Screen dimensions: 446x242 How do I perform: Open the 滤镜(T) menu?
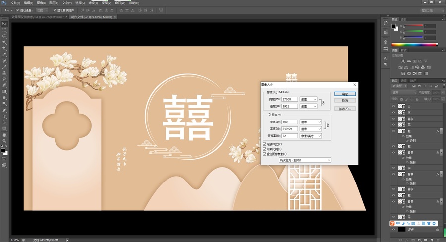[x=93, y=3]
